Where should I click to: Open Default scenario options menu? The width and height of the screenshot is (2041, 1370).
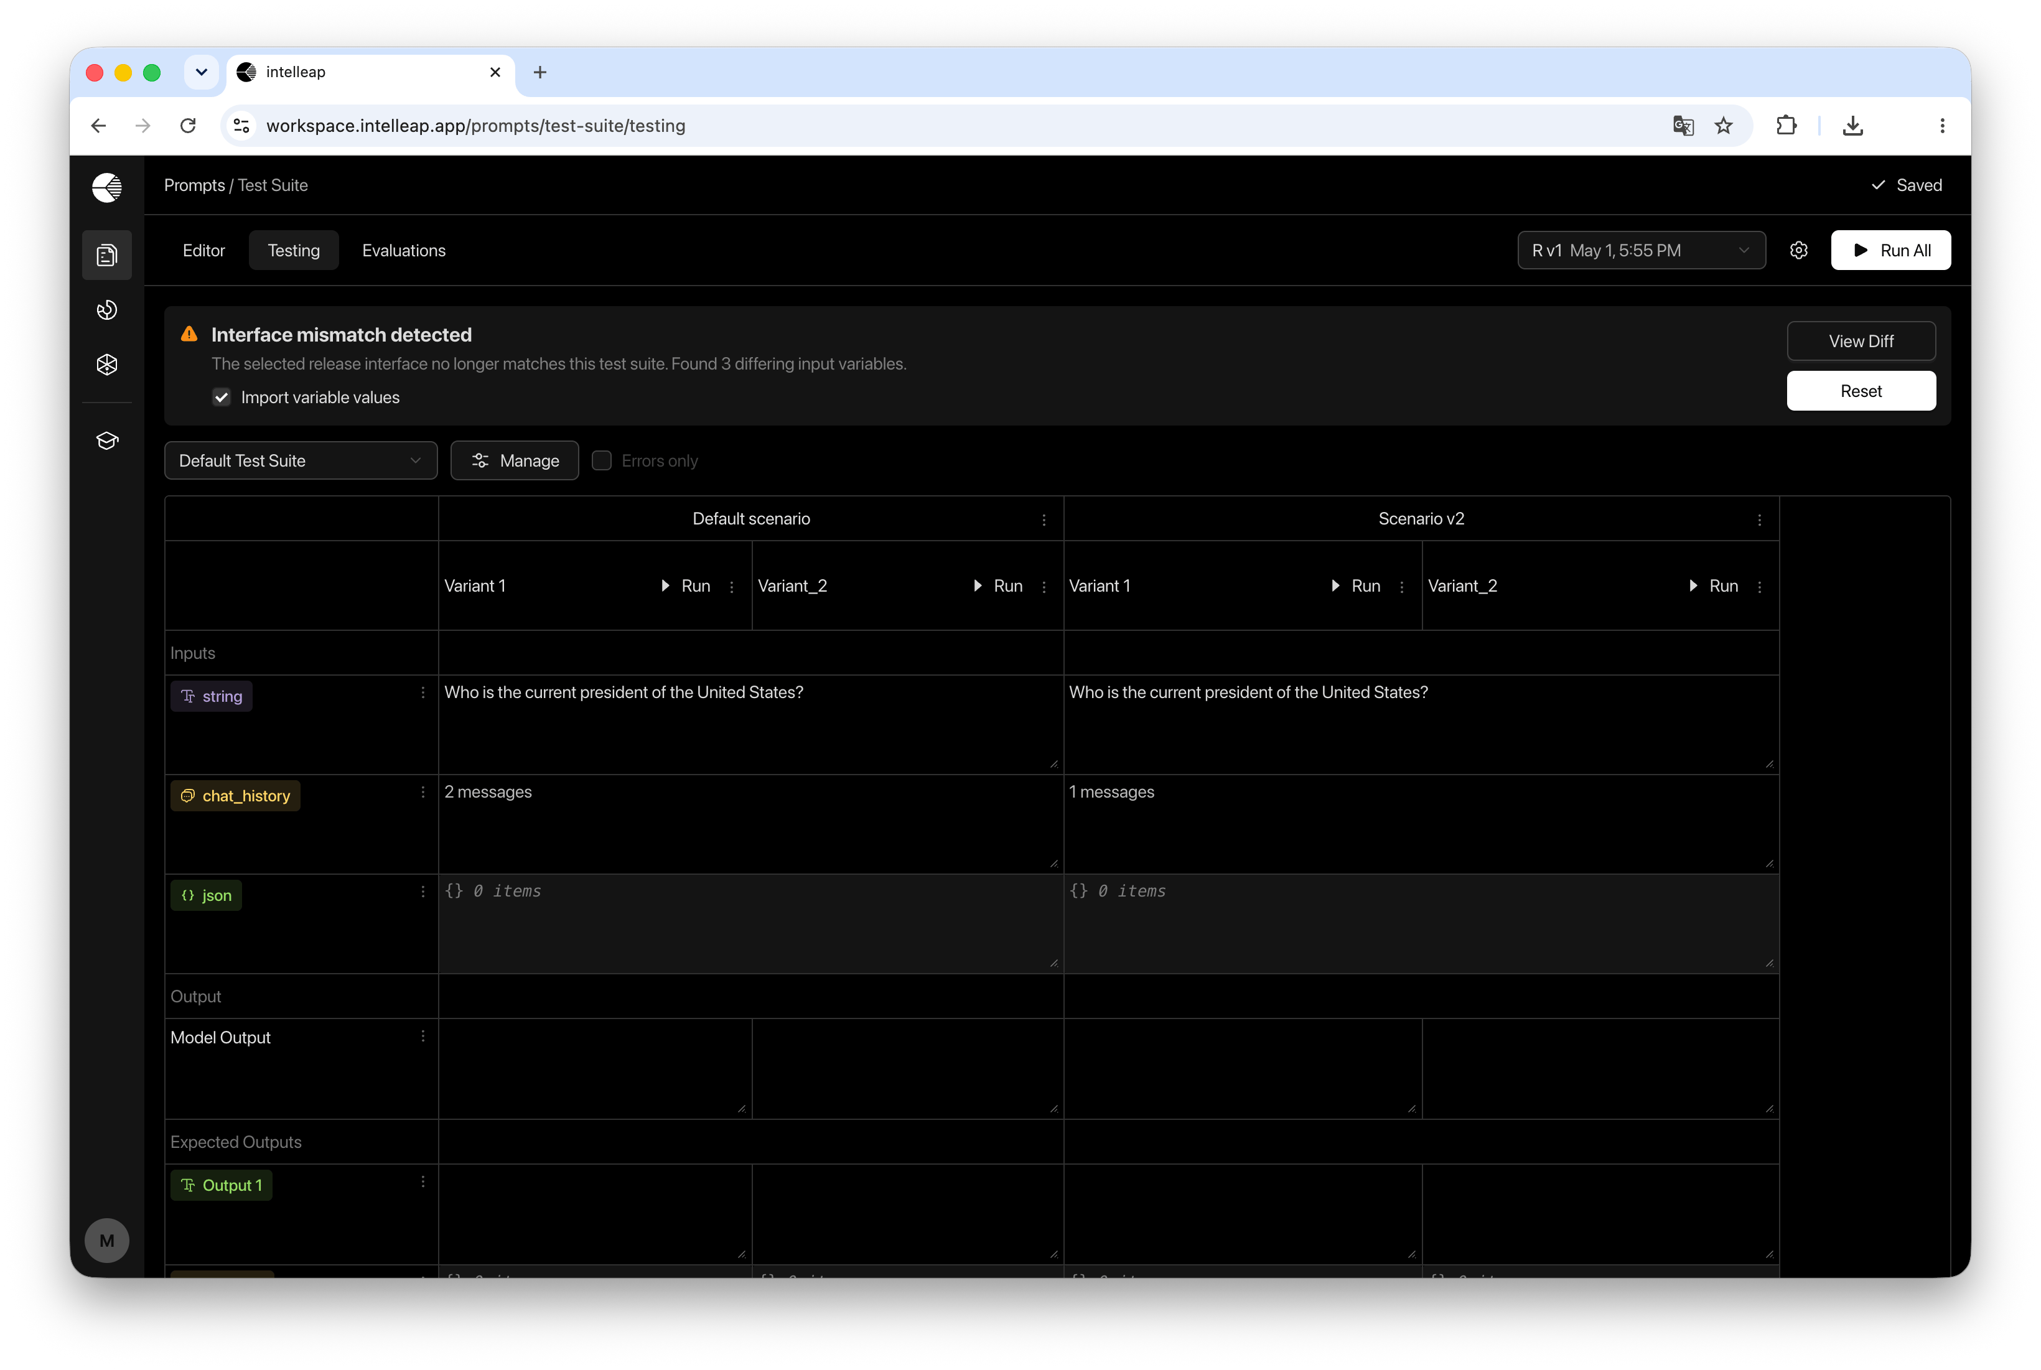click(1044, 520)
